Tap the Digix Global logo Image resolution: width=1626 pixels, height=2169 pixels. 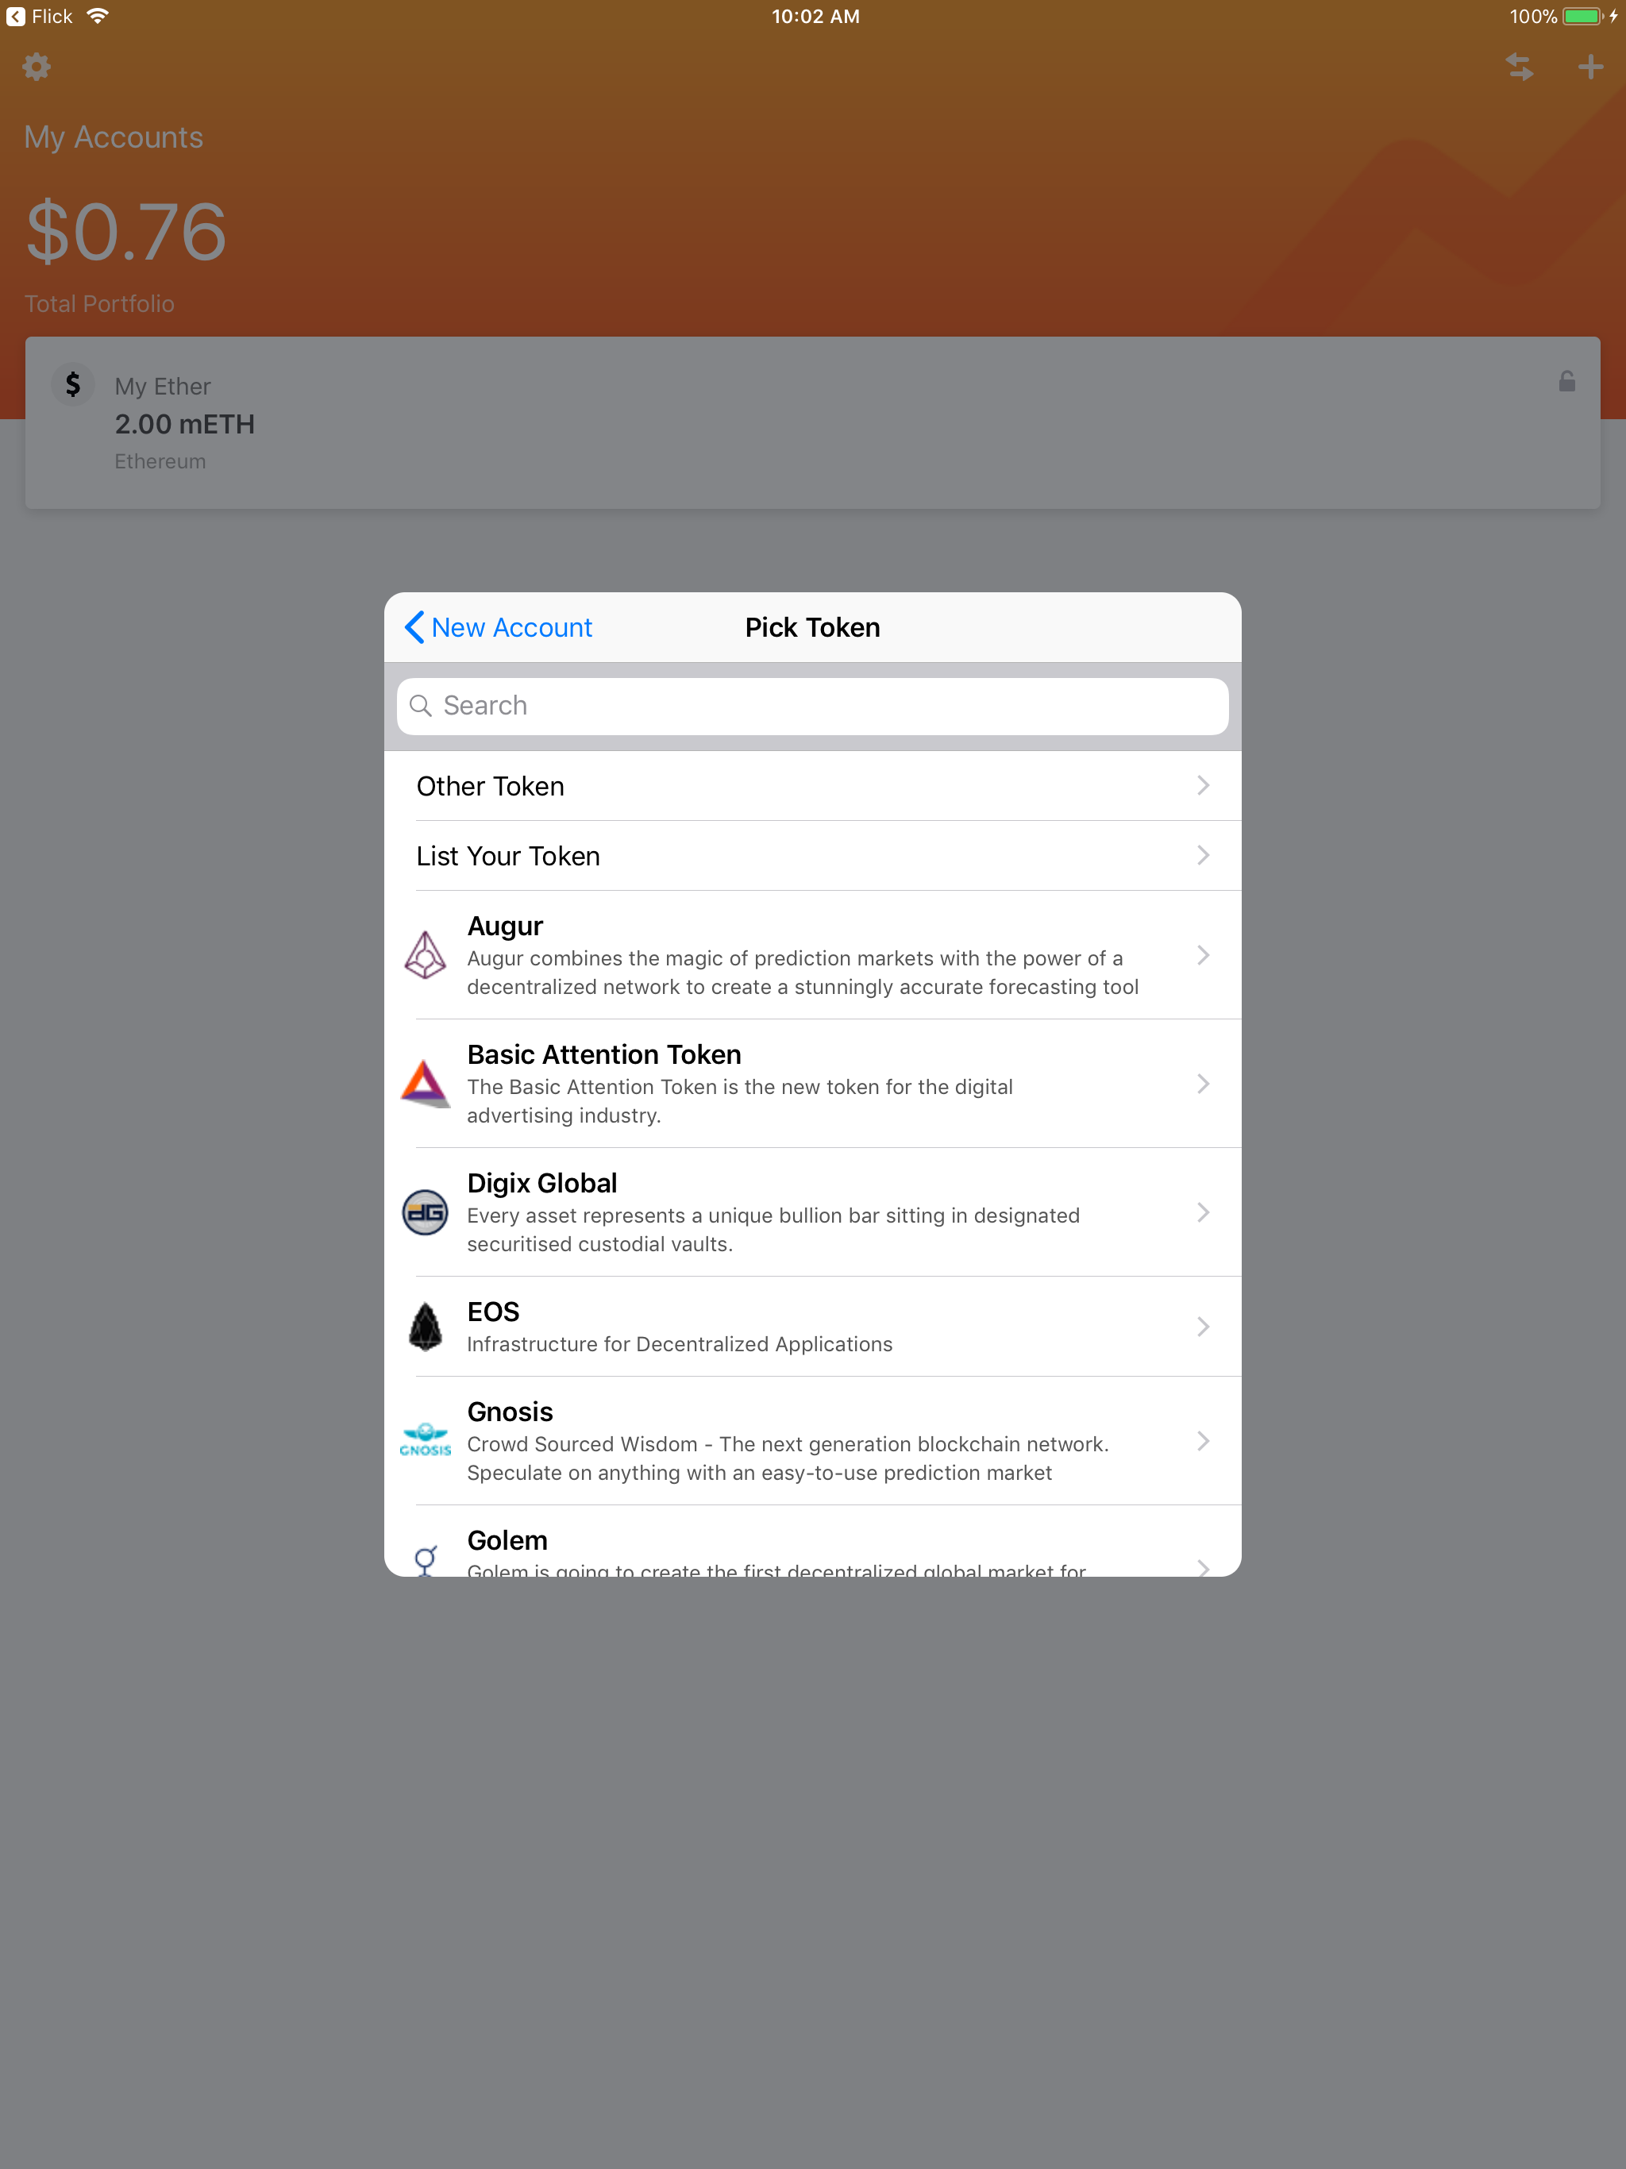tap(426, 1212)
